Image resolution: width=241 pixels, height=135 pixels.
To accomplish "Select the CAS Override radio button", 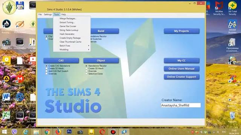I will coord(46,73).
